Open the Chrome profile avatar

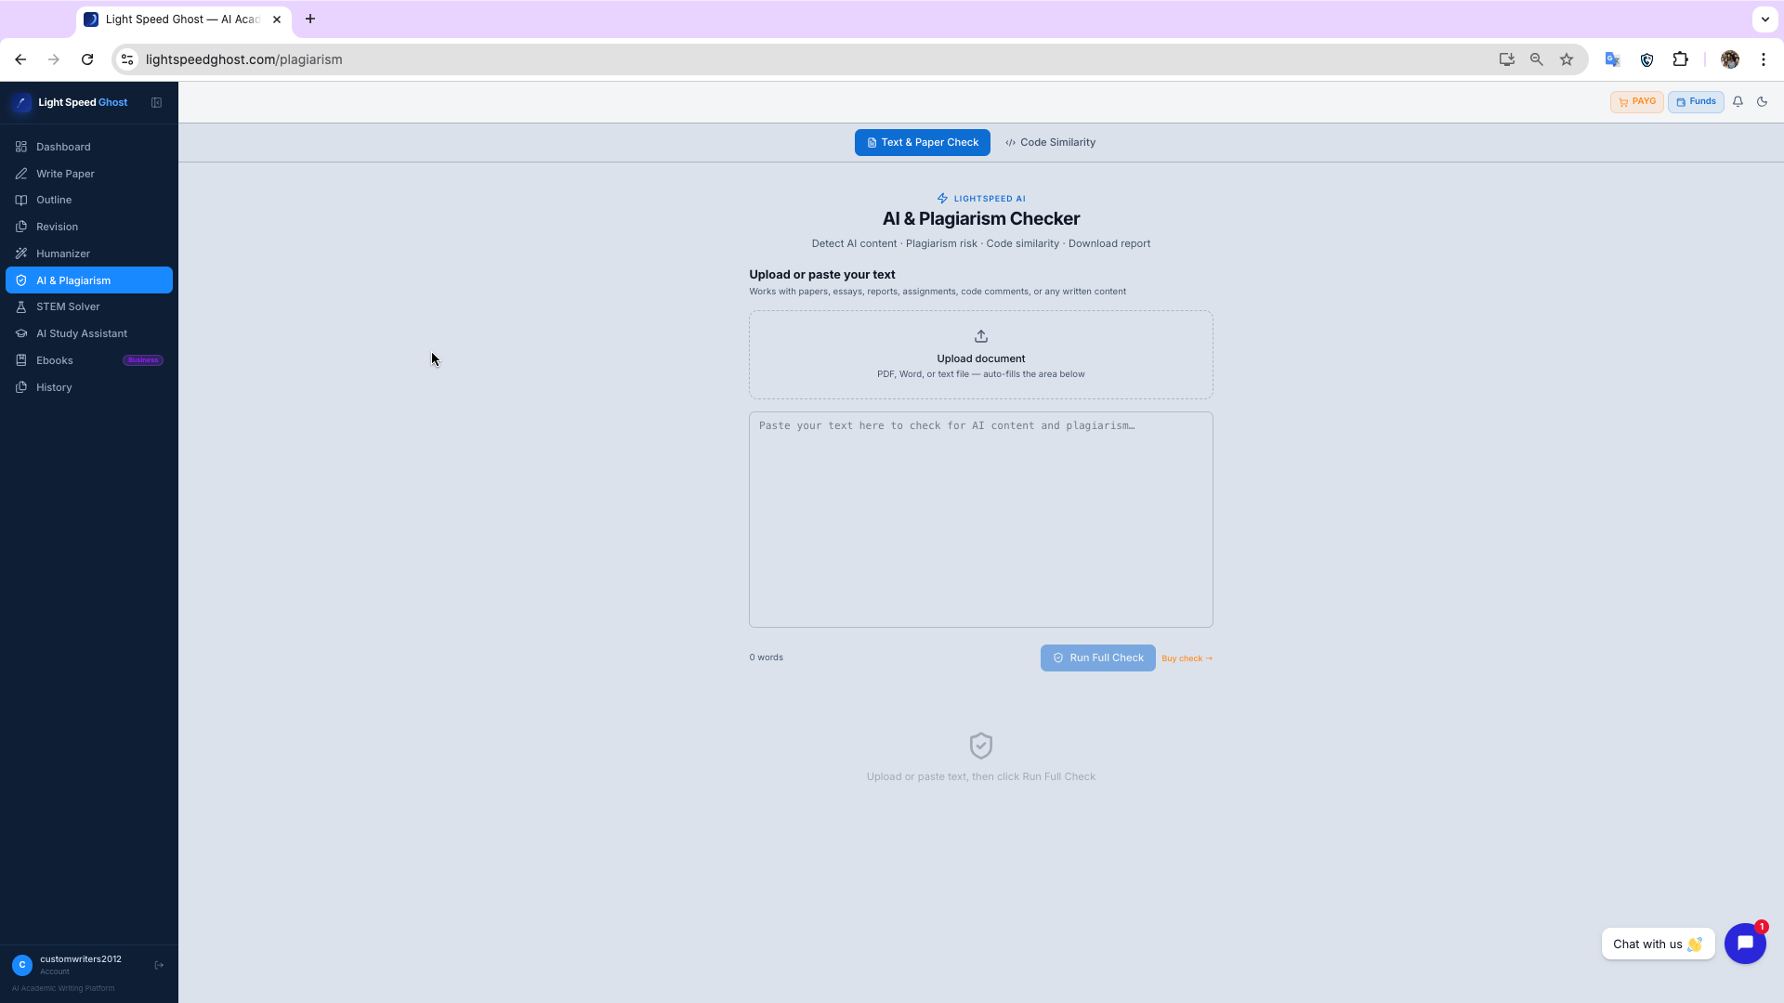[x=1730, y=59]
